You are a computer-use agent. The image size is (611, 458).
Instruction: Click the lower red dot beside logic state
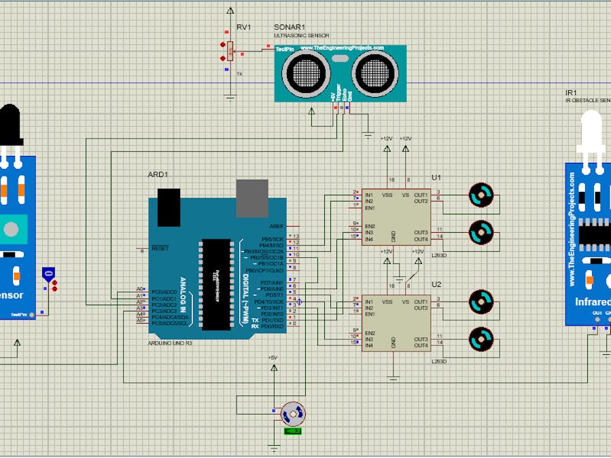pyautogui.click(x=55, y=289)
